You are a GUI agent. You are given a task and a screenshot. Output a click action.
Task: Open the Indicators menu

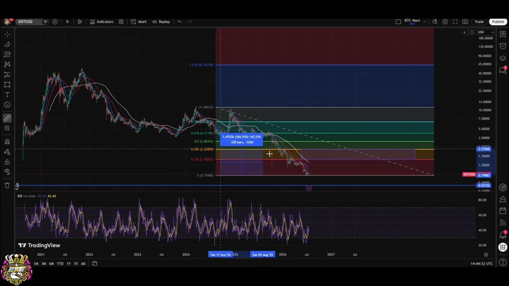pos(101,21)
